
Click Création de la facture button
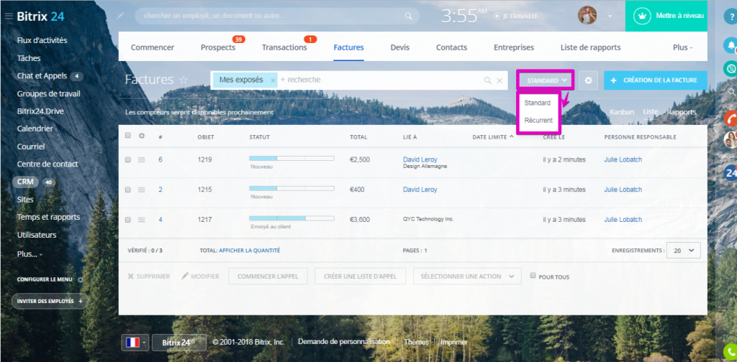656,80
